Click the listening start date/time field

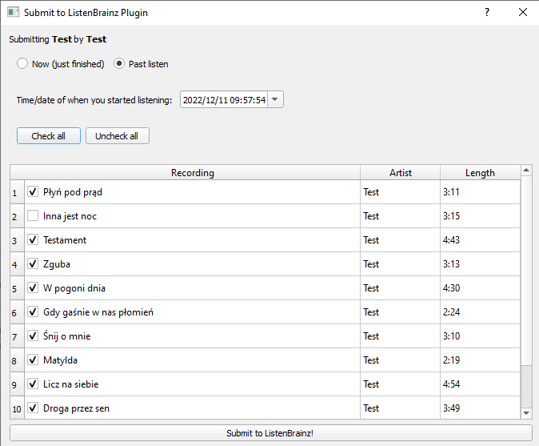[224, 99]
